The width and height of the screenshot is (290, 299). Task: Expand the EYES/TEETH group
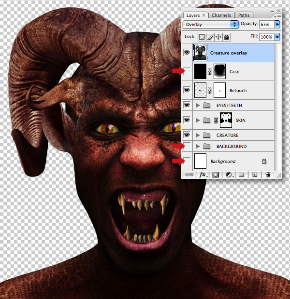(198, 105)
